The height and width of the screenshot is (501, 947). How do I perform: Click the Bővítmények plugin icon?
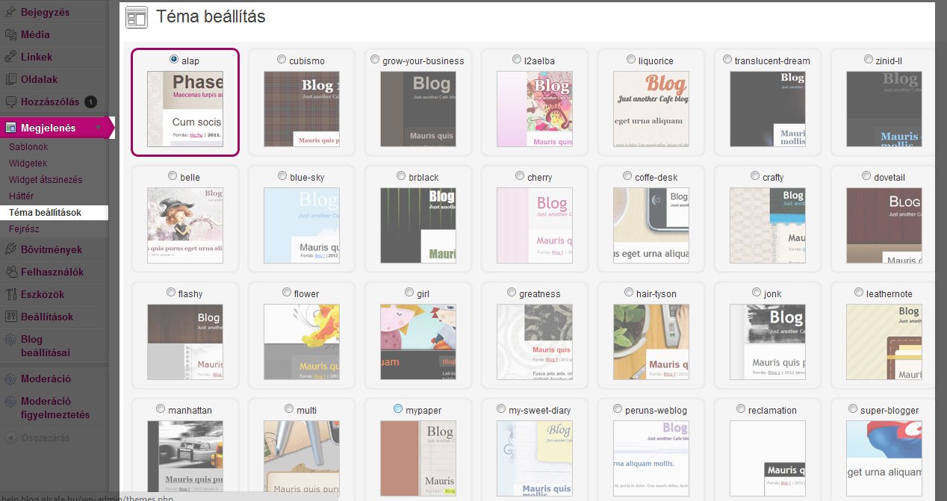10,249
